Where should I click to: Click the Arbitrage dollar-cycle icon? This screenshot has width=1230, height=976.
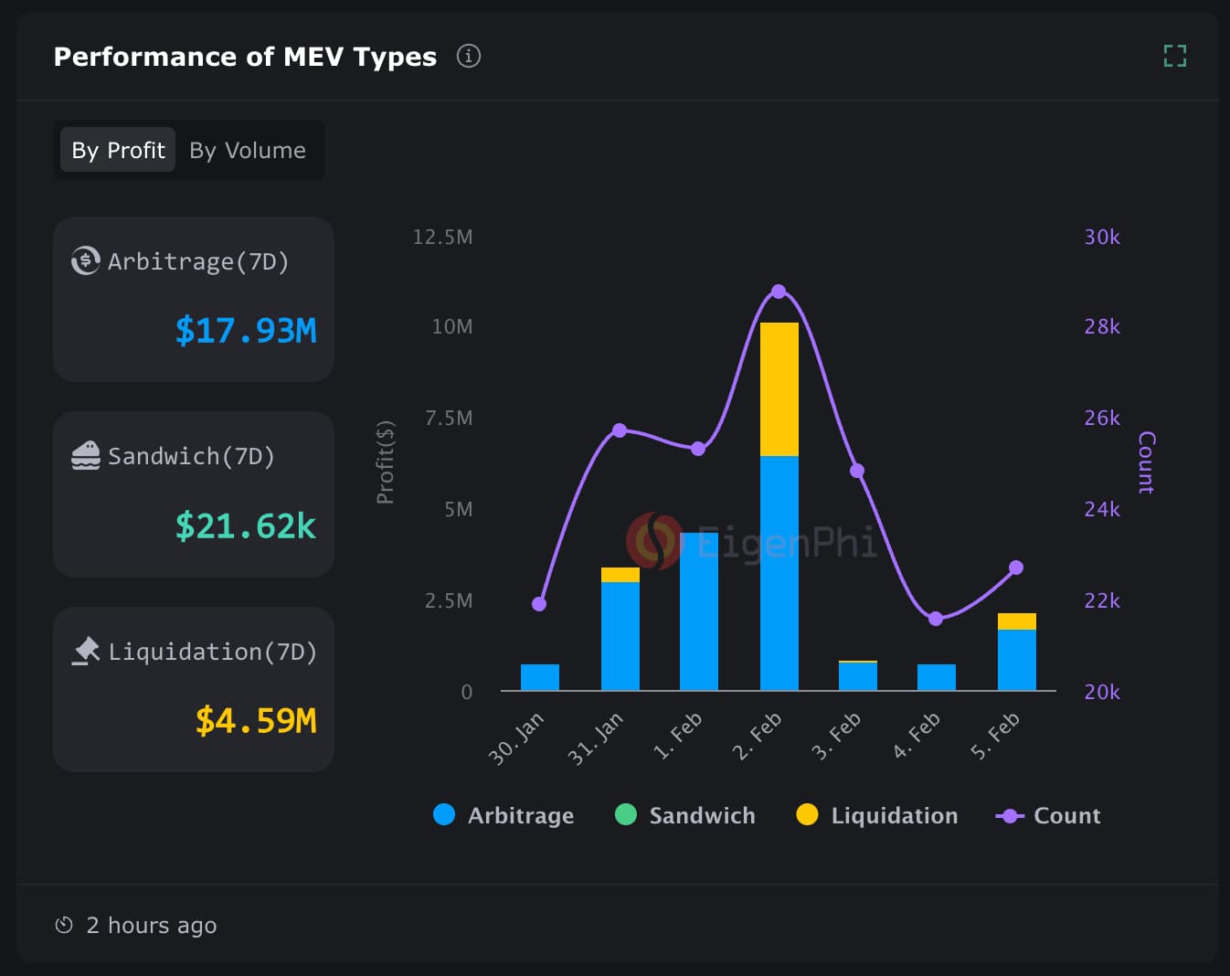(x=85, y=261)
